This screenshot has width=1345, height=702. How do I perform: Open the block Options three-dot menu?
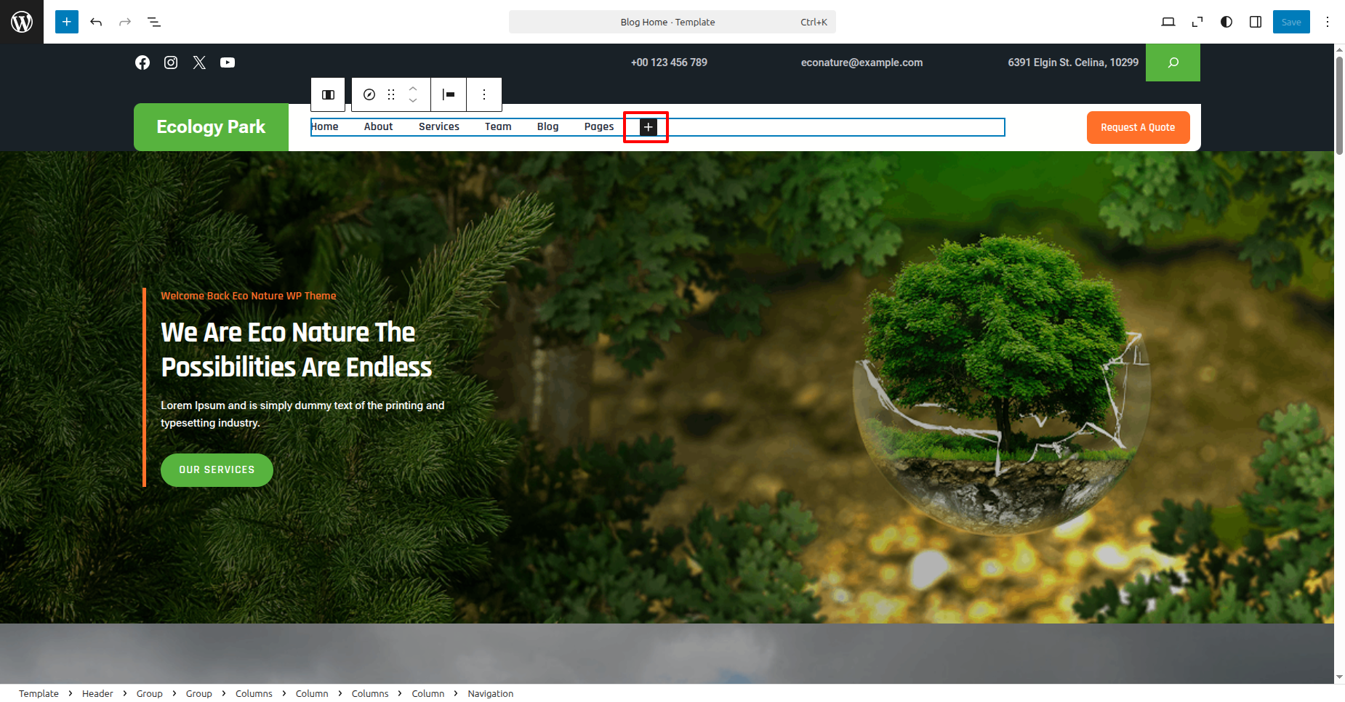pyautogui.click(x=484, y=94)
